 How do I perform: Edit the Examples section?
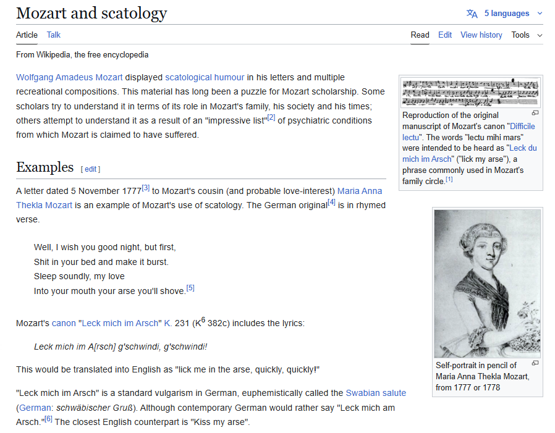[x=90, y=169]
